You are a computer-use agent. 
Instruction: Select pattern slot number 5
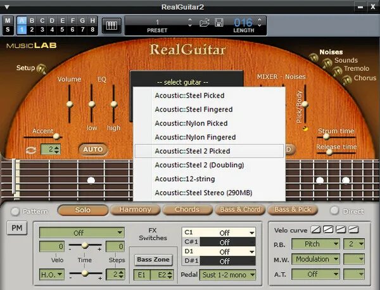(62, 30)
